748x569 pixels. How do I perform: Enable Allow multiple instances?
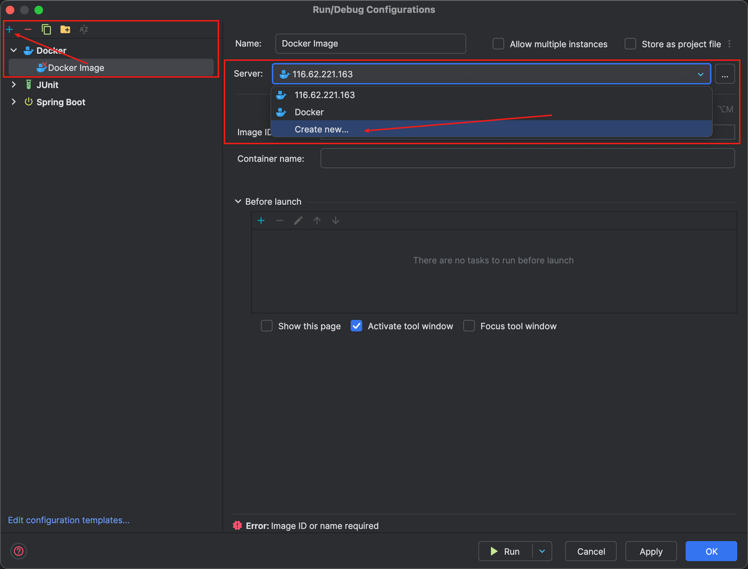(498, 44)
